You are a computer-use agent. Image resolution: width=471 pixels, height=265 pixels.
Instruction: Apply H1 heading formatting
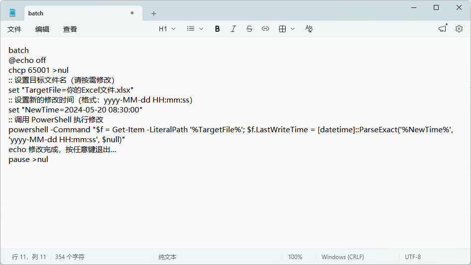pos(163,29)
